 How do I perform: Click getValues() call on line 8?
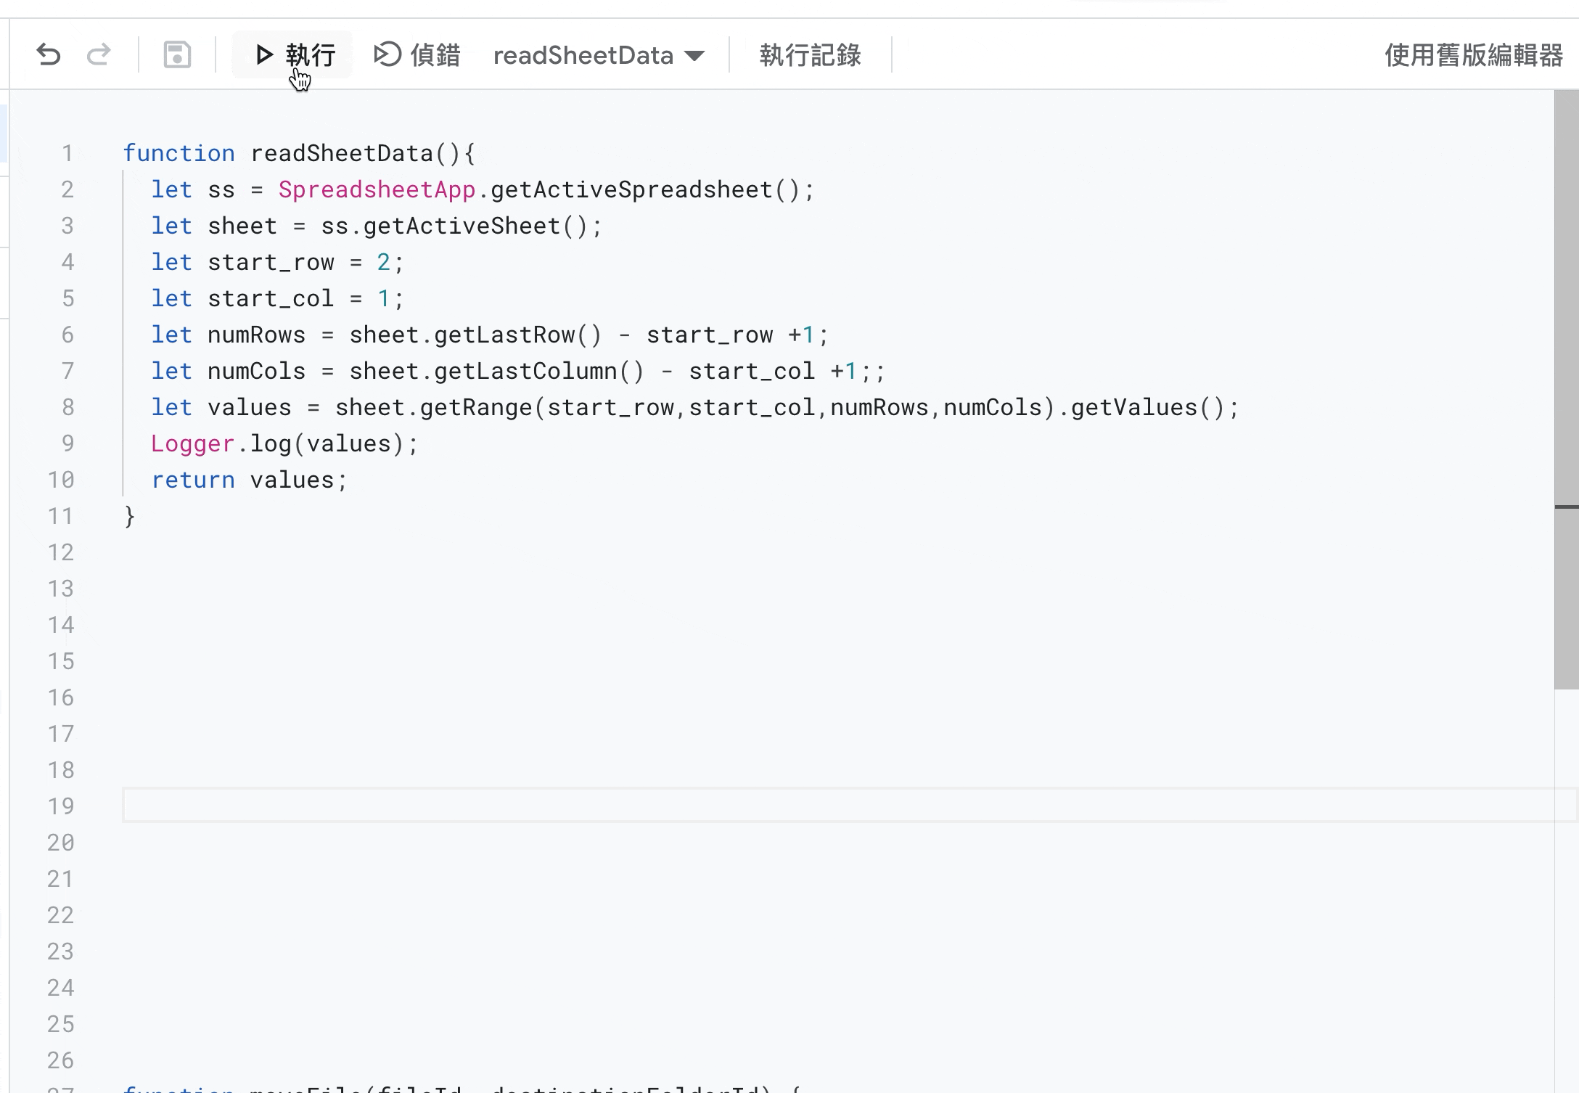point(1147,407)
